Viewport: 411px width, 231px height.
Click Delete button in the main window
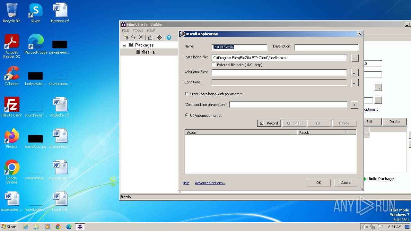pos(395,122)
